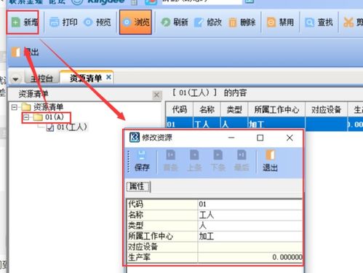Open the tab list dropdown arrow
Screen dimensions: 363x273
tap(16, 79)
